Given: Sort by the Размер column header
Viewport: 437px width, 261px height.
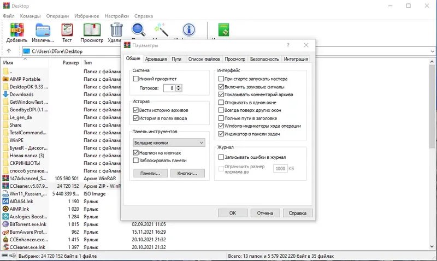Looking at the screenshot, I should pos(70,63).
